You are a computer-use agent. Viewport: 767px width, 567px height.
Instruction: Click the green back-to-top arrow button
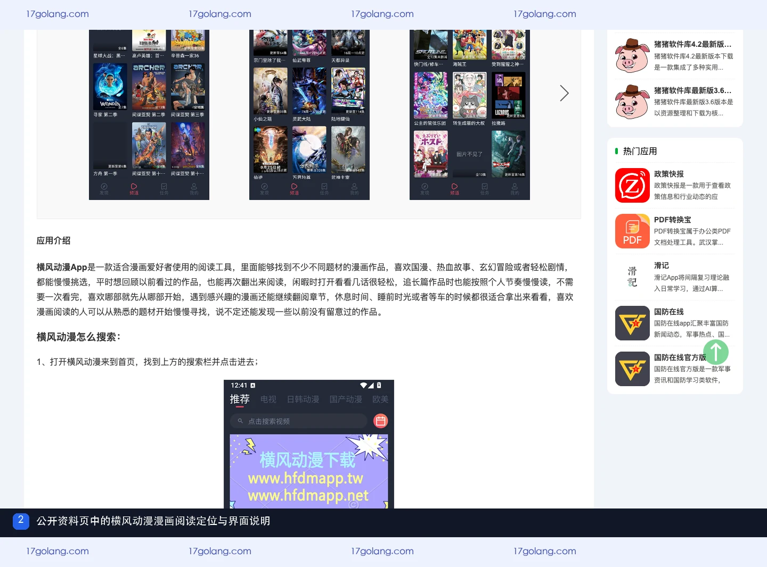(x=716, y=352)
